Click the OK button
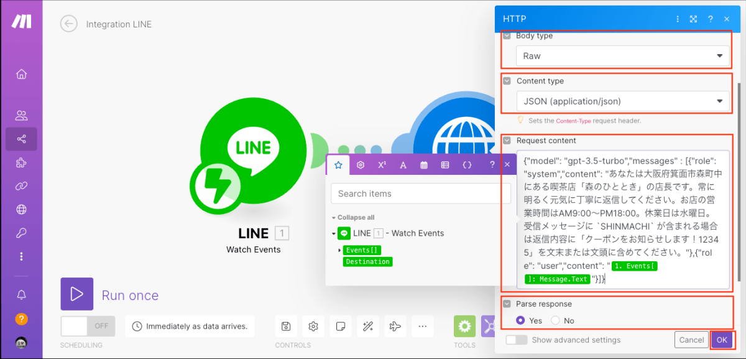Viewport: 746px width, 359px height. point(722,340)
